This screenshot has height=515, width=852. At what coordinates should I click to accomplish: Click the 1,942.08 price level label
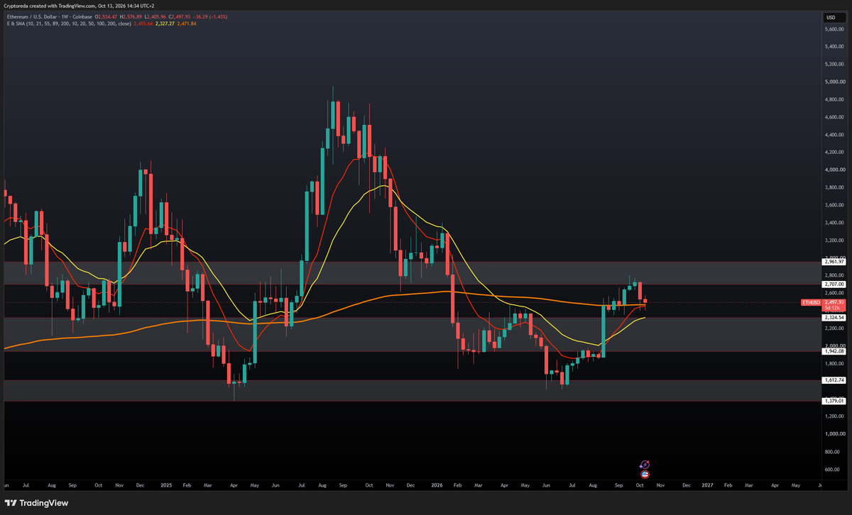click(x=834, y=351)
